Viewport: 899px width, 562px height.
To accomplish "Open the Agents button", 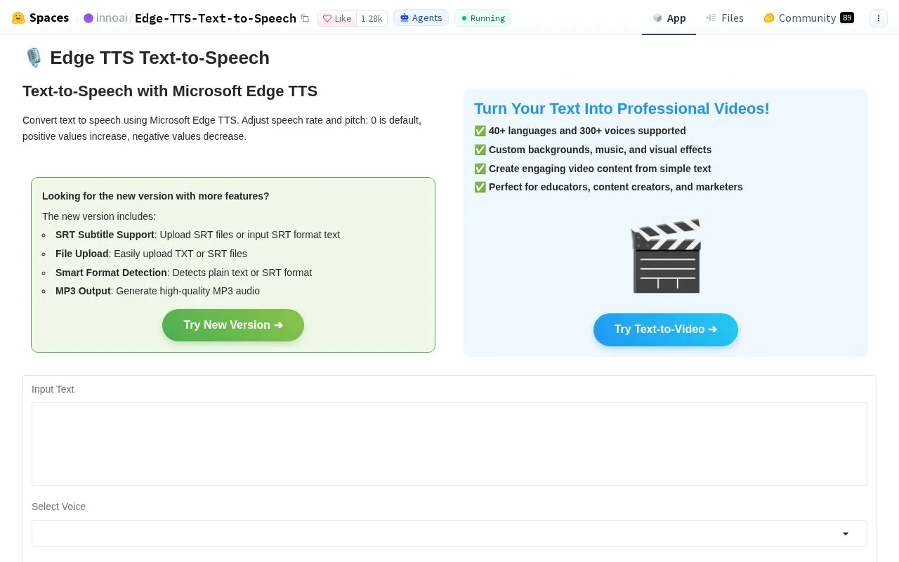I will click(x=421, y=18).
